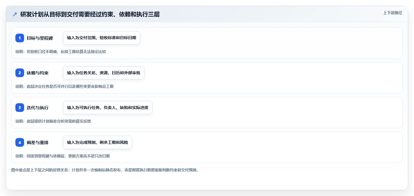Click the 输入为交付范围、验收标准和目标日期 chip
This screenshot has width=414, height=196.
pos(102,38)
